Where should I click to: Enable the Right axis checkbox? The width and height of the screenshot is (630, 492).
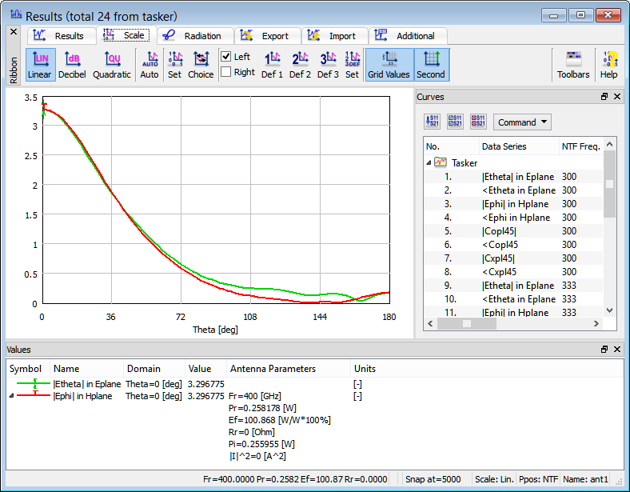click(x=226, y=72)
